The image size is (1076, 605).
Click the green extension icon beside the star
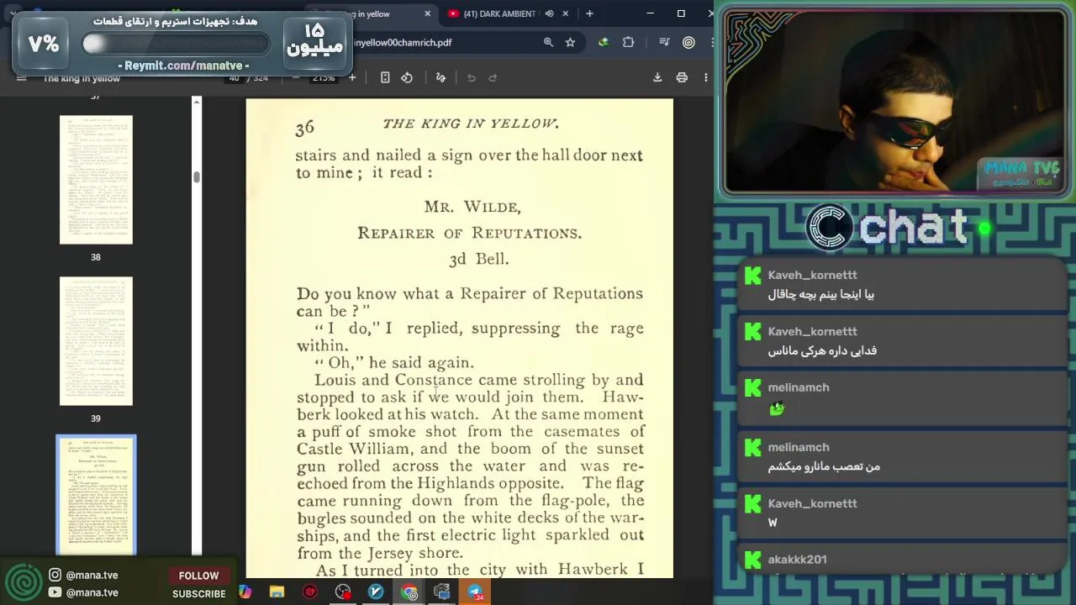click(604, 42)
